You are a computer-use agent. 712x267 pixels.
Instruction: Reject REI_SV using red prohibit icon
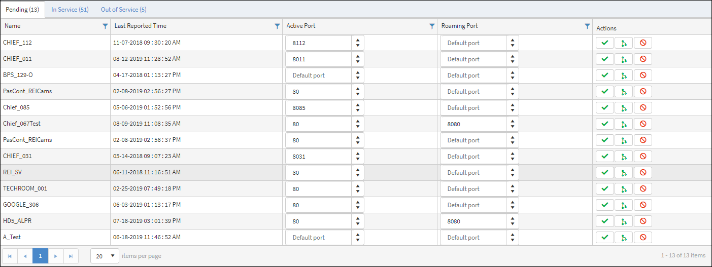[642, 173]
